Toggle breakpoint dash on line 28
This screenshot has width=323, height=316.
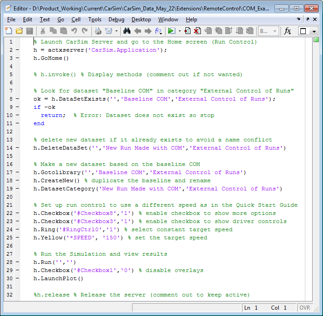[18, 262]
